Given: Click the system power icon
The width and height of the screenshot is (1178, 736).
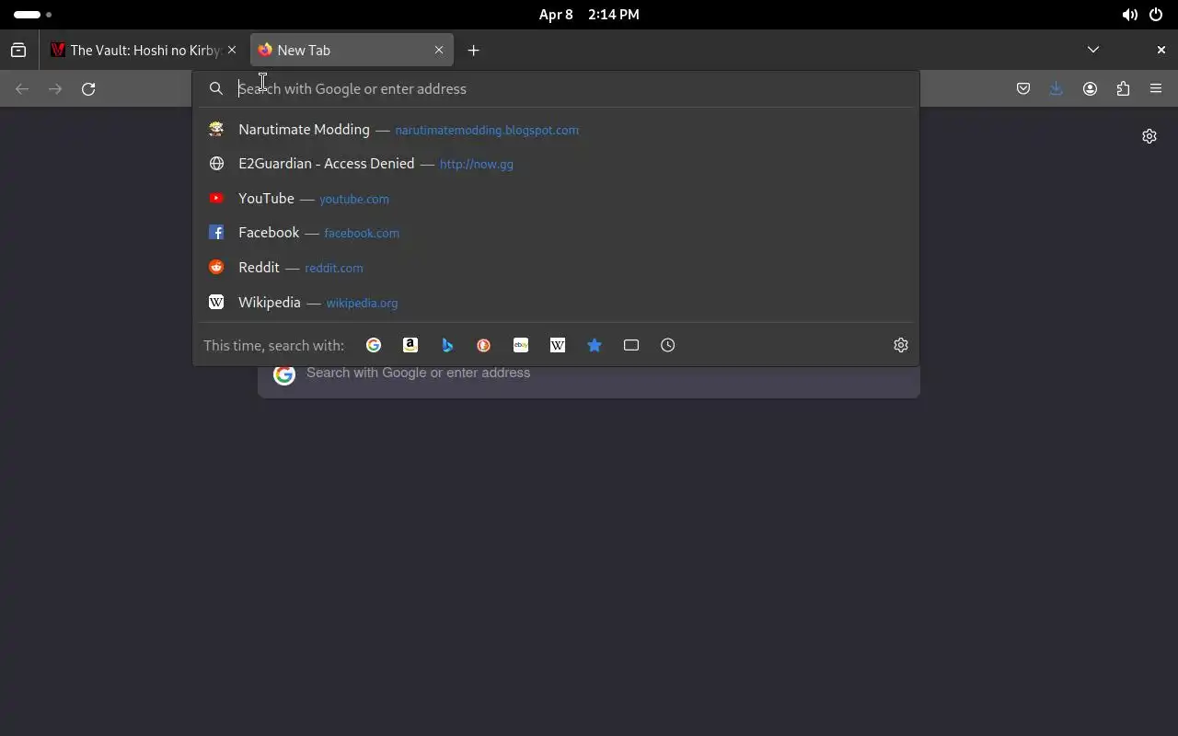Looking at the screenshot, I should [1156, 15].
